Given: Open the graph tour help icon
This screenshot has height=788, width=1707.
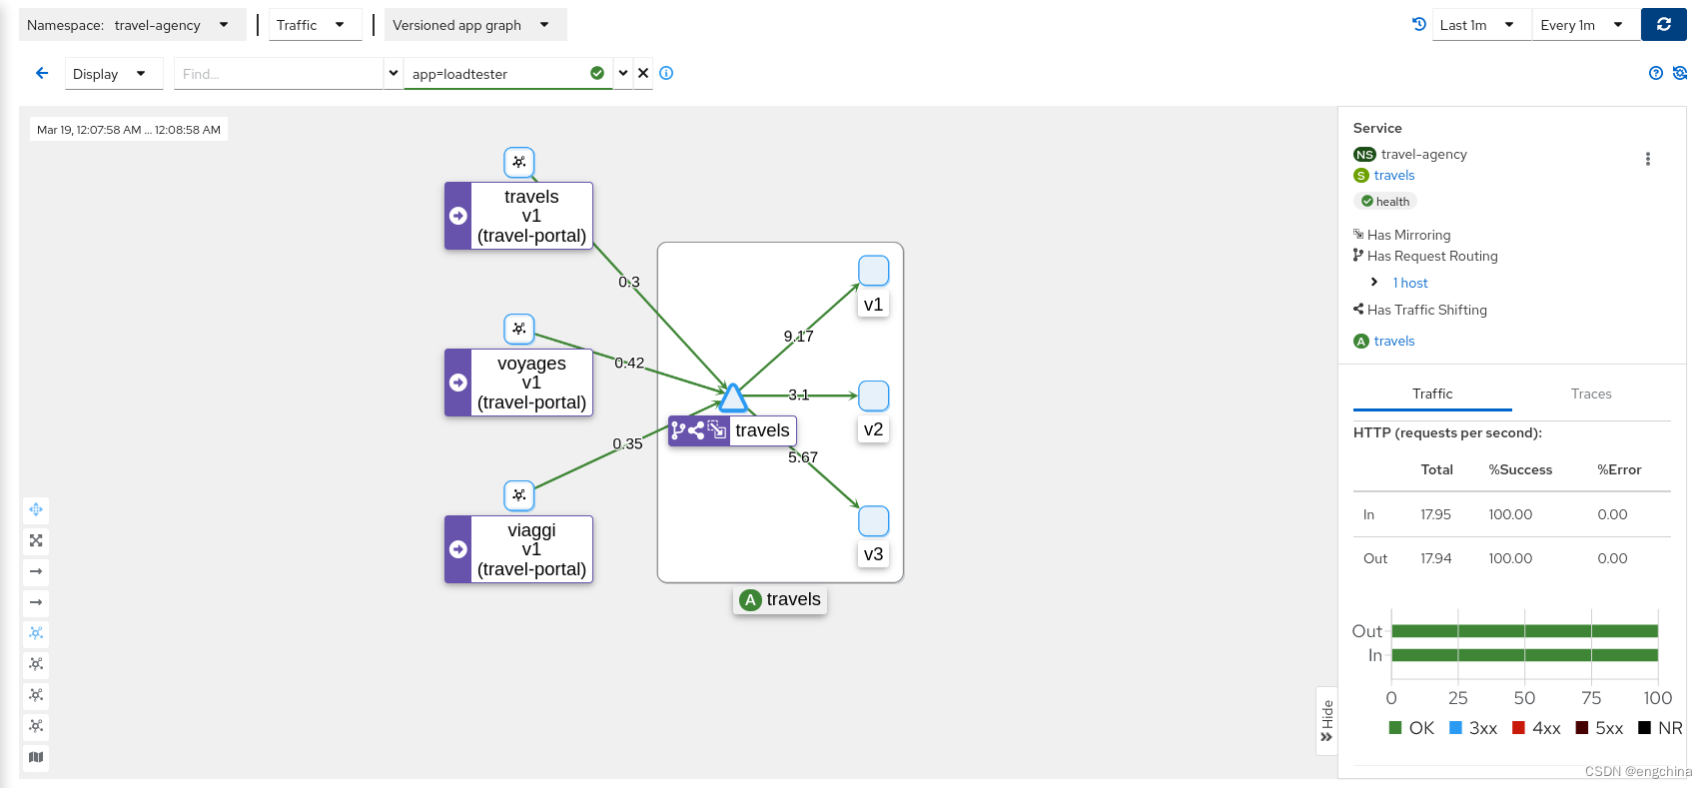Looking at the screenshot, I should pos(1655,73).
